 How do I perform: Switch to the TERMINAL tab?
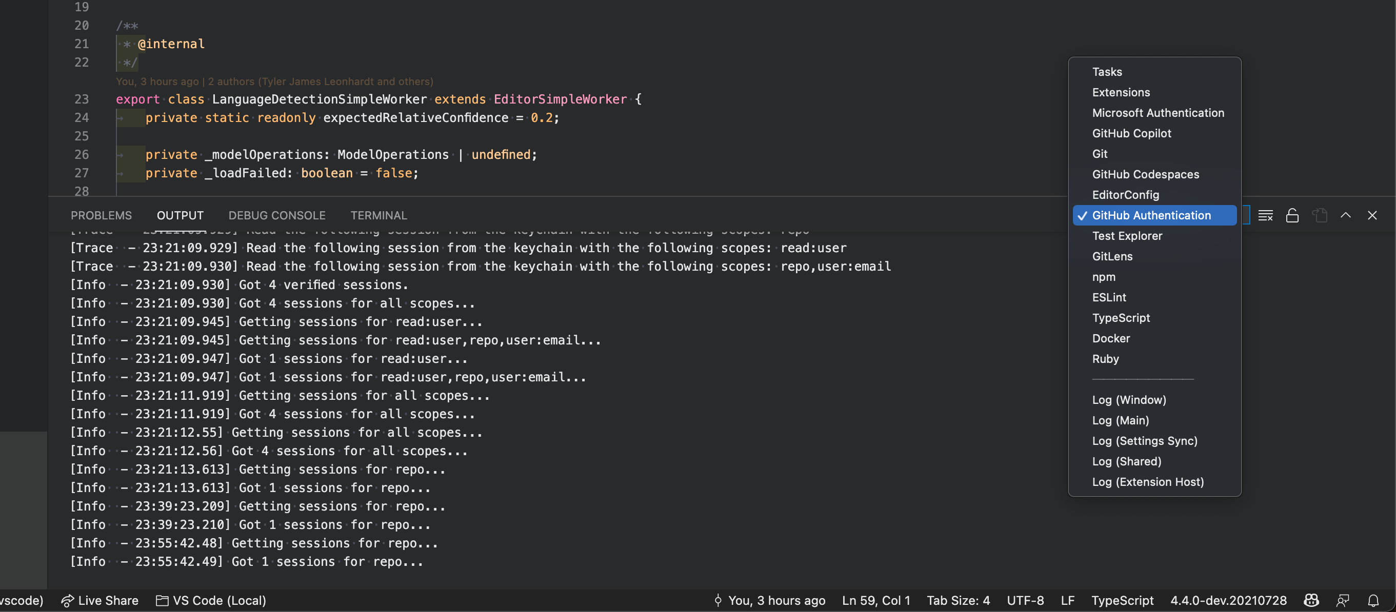point(378,215)
